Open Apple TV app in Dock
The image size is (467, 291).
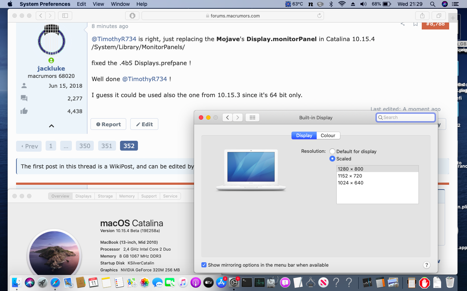coord(208,282)
